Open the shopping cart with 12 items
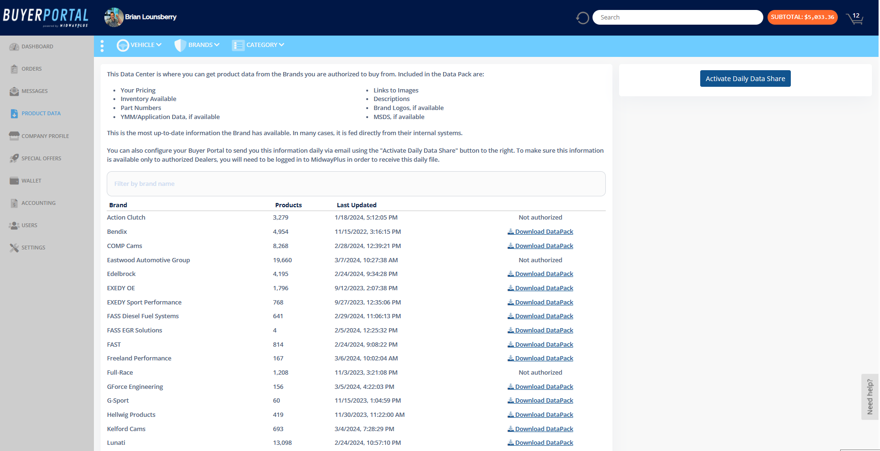Screen dimensions: 880x451 [x=854, y=18]
